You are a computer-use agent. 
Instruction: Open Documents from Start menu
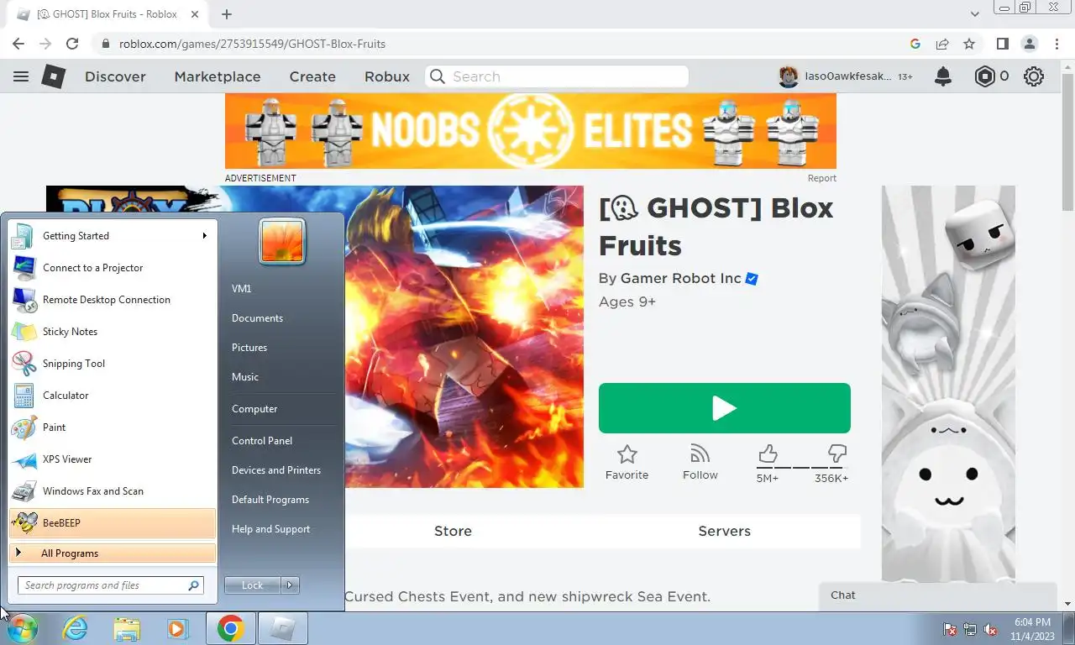[257, 318]
